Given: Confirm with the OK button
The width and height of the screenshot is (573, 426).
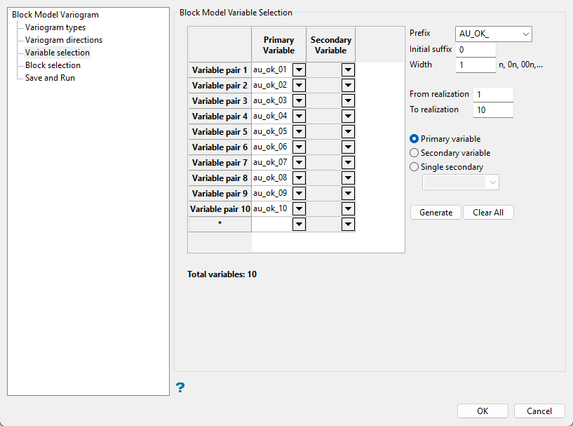Looking at the screenshot, I should click(x=483, y=411).
